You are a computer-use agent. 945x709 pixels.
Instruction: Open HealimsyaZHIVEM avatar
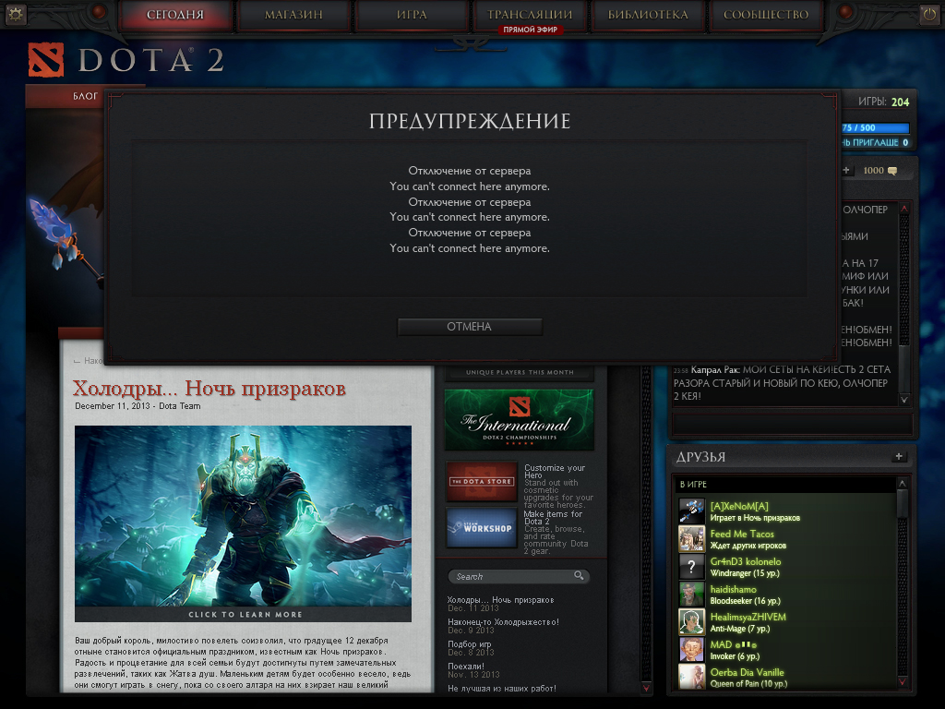[x=691, y=621]
